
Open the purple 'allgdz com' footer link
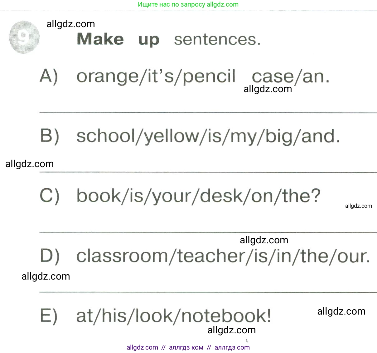pyautogui.click(x=142, y=347)
